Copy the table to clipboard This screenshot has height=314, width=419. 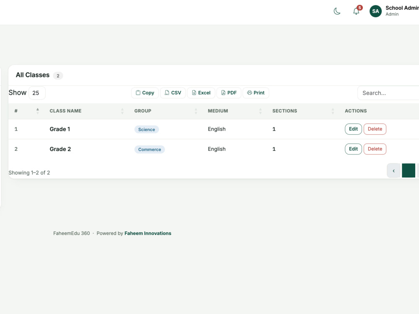point(145,93)
